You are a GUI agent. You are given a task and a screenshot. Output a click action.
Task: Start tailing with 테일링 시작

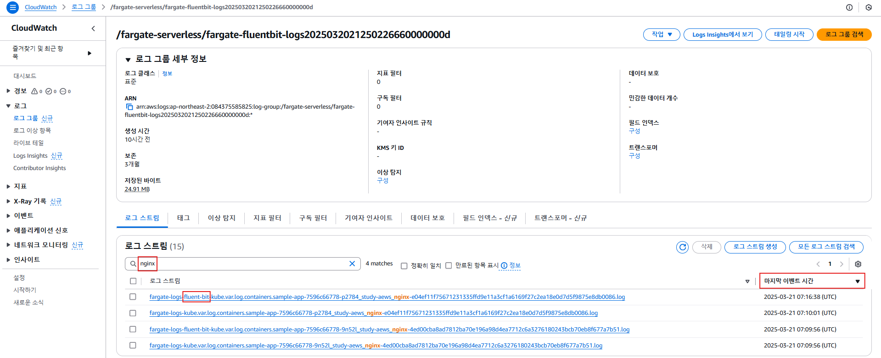pyautogui.click(x=789, y=34)
